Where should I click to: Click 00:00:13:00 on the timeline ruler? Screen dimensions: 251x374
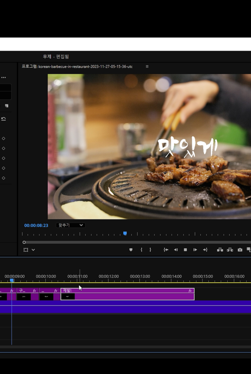click(140, 276)
